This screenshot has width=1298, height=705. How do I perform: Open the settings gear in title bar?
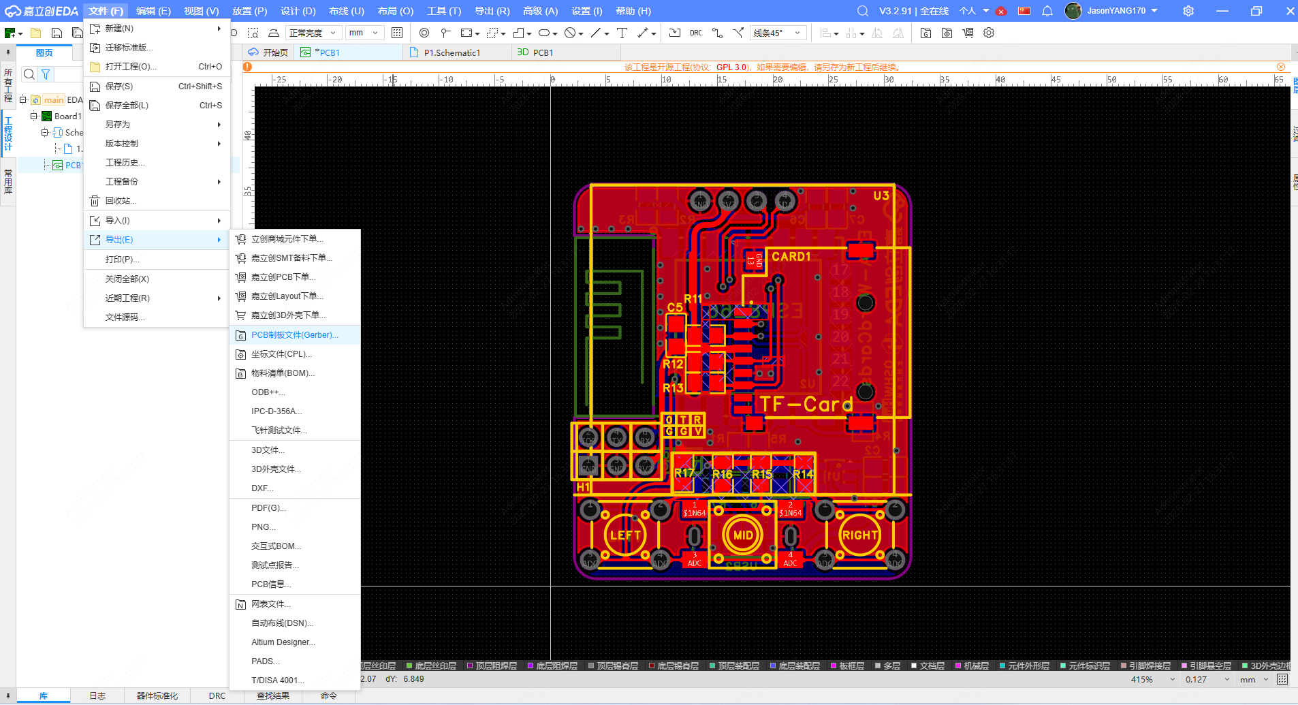point(1188,11)
